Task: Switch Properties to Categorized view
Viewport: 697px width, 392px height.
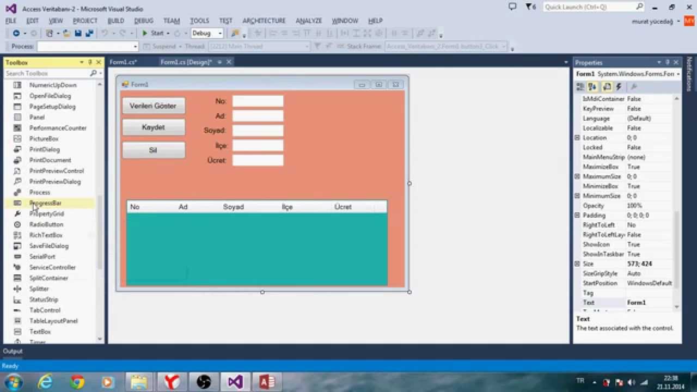Action: click(x=580, y=87)
